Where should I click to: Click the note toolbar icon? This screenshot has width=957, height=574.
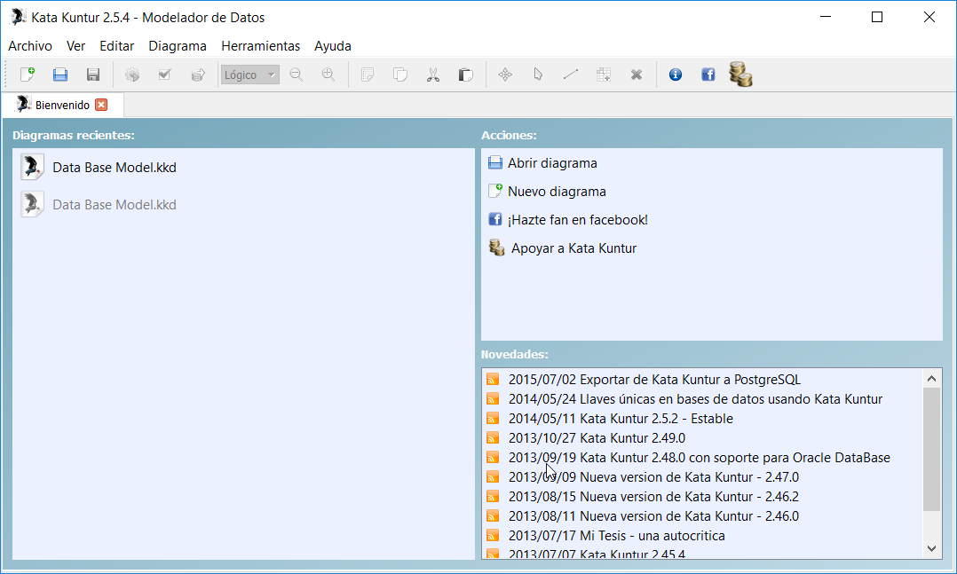click(368, 75)
